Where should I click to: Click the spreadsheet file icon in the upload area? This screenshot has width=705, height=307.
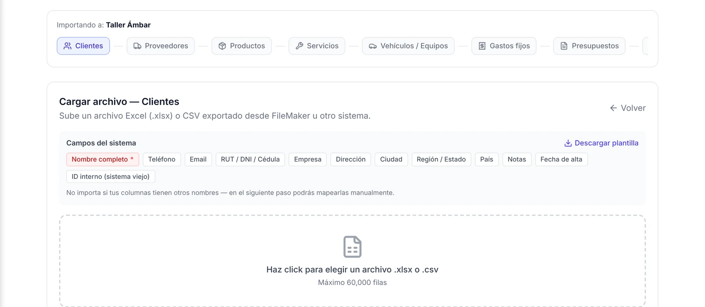[x=352, y=247]
